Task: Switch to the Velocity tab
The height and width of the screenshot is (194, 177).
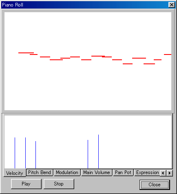Action: [15, 173]
